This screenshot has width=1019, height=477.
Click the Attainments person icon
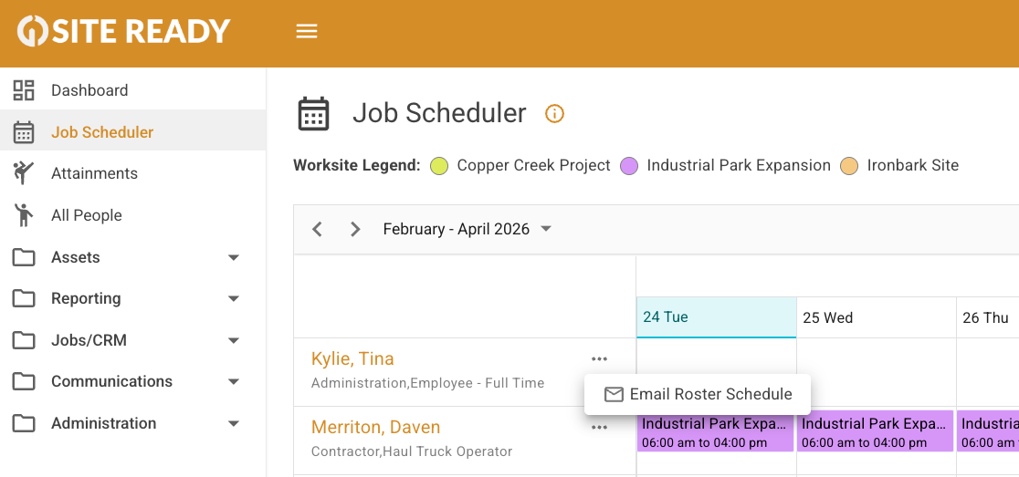(x=24, y=173)
